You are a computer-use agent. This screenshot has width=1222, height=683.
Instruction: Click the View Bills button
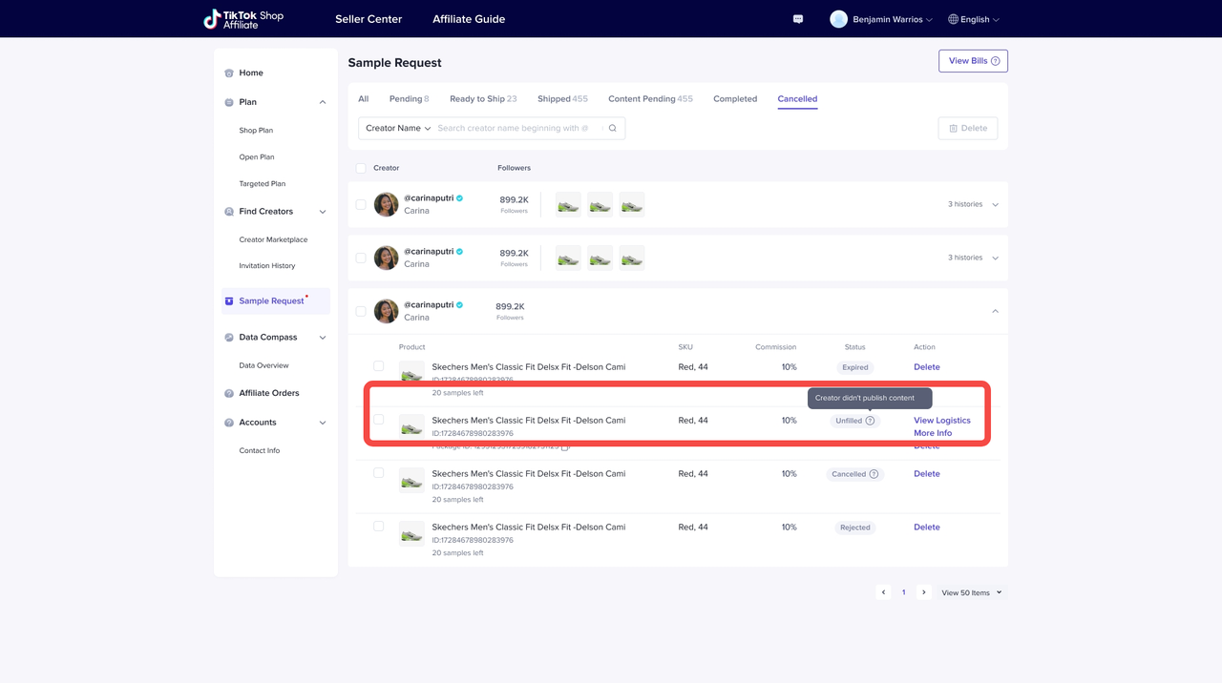pyautogui.click(x=973, y=61)
